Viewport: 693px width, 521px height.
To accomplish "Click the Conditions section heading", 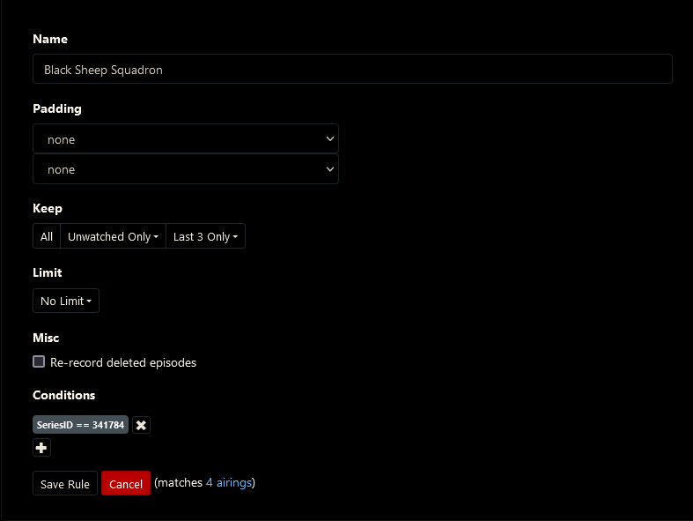I will click(x=64, y=395).
